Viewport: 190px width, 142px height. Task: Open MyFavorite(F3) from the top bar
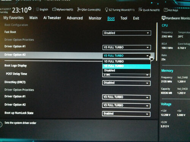point(63,9)
